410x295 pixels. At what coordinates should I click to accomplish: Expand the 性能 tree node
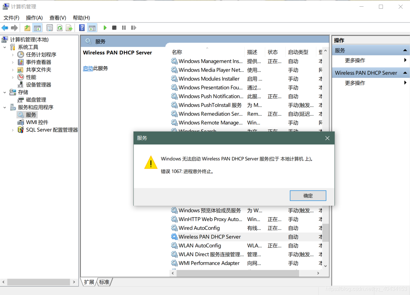[x=13, y=77]
